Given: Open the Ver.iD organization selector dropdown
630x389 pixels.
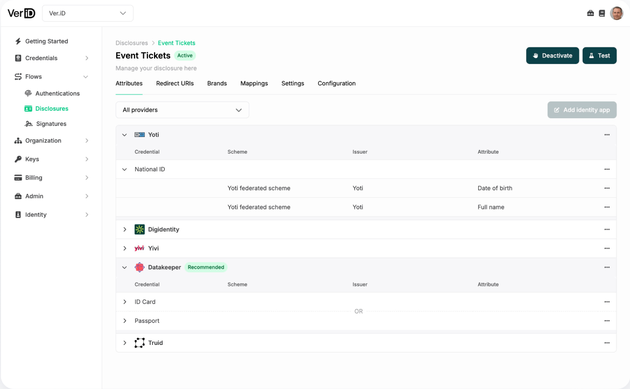Looking at the screenshot, I should pos(87,13).
